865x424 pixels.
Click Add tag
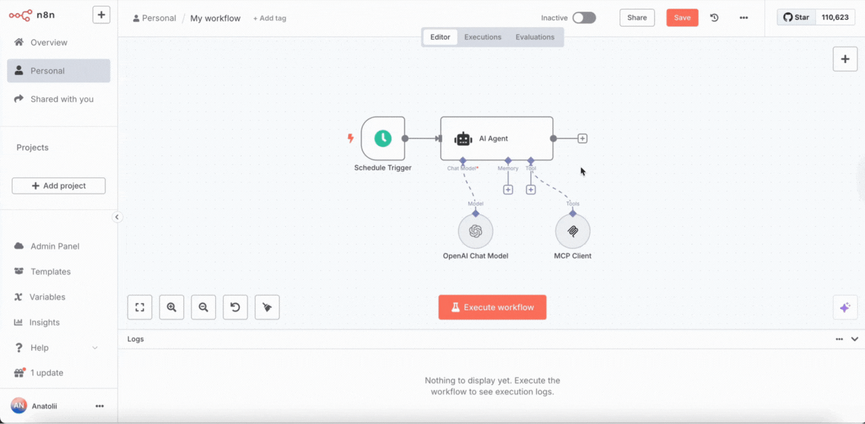(x=269, y=18)
